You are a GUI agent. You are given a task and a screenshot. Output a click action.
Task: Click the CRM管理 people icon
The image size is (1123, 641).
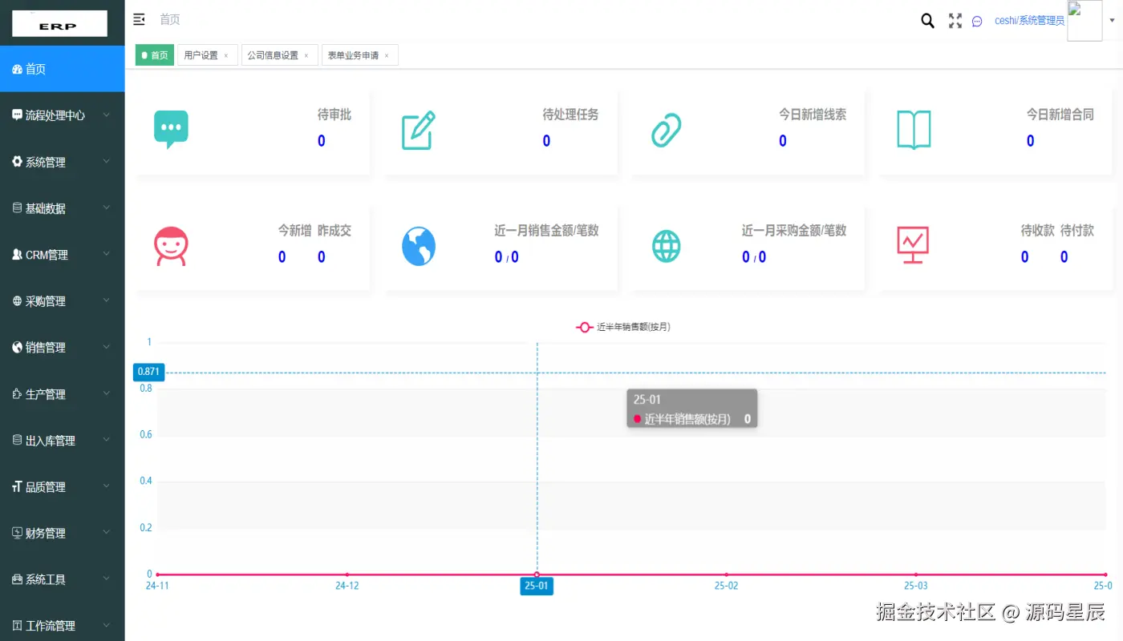(x=17, y=255)
